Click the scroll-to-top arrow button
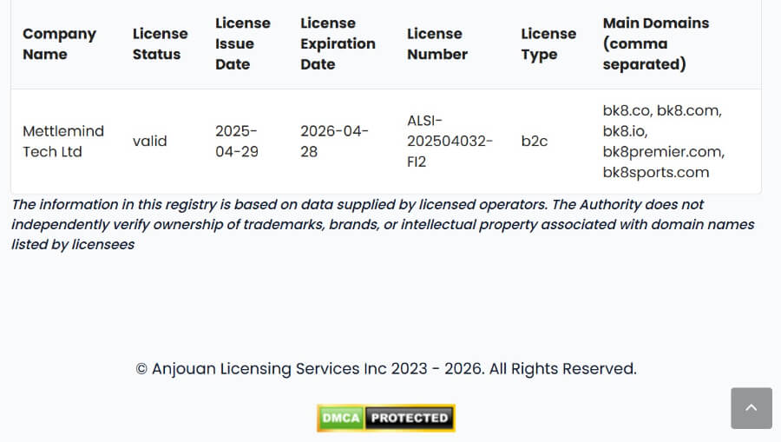Viewport: 781px width, 442px height. [751, 408]
